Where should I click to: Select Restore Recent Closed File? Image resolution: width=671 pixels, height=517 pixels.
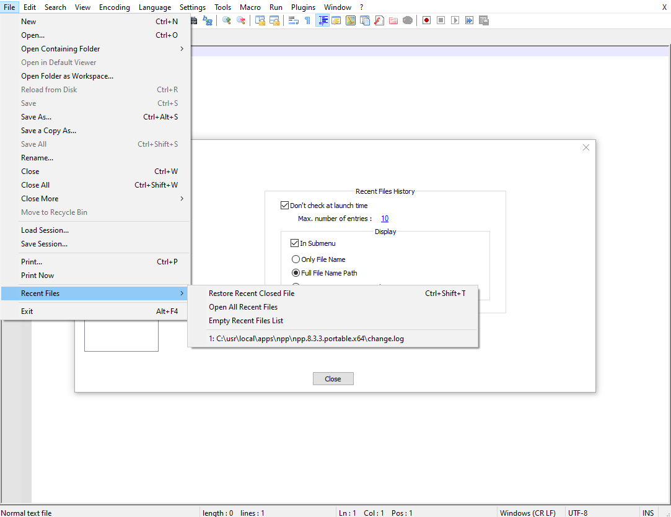coord(333,293)
